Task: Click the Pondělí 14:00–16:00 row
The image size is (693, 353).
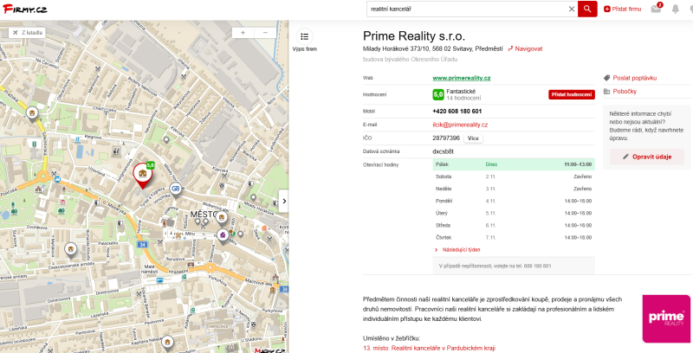Action: click(514, 201)
